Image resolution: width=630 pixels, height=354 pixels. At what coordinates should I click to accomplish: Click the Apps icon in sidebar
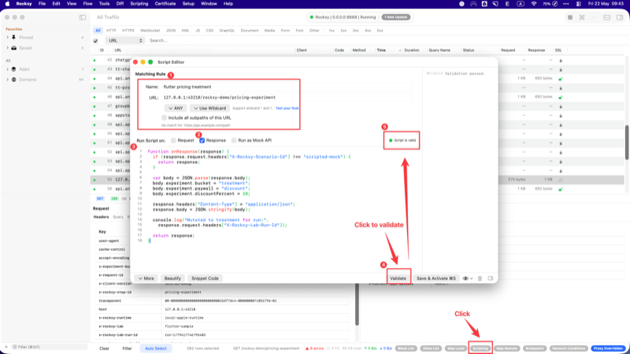(13, 69)
